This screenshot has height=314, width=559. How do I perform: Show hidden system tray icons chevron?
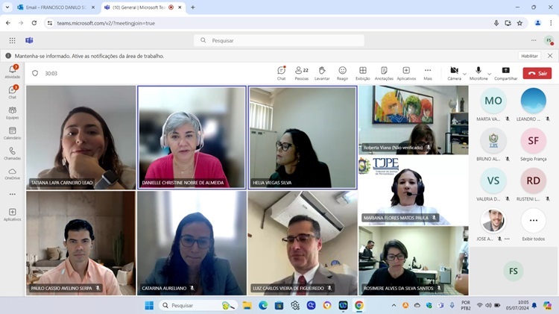394,306
